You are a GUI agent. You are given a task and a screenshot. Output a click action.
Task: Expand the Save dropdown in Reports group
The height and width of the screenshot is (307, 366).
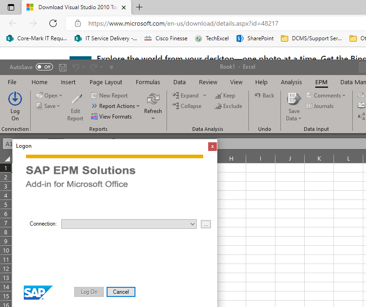point(59,106)
